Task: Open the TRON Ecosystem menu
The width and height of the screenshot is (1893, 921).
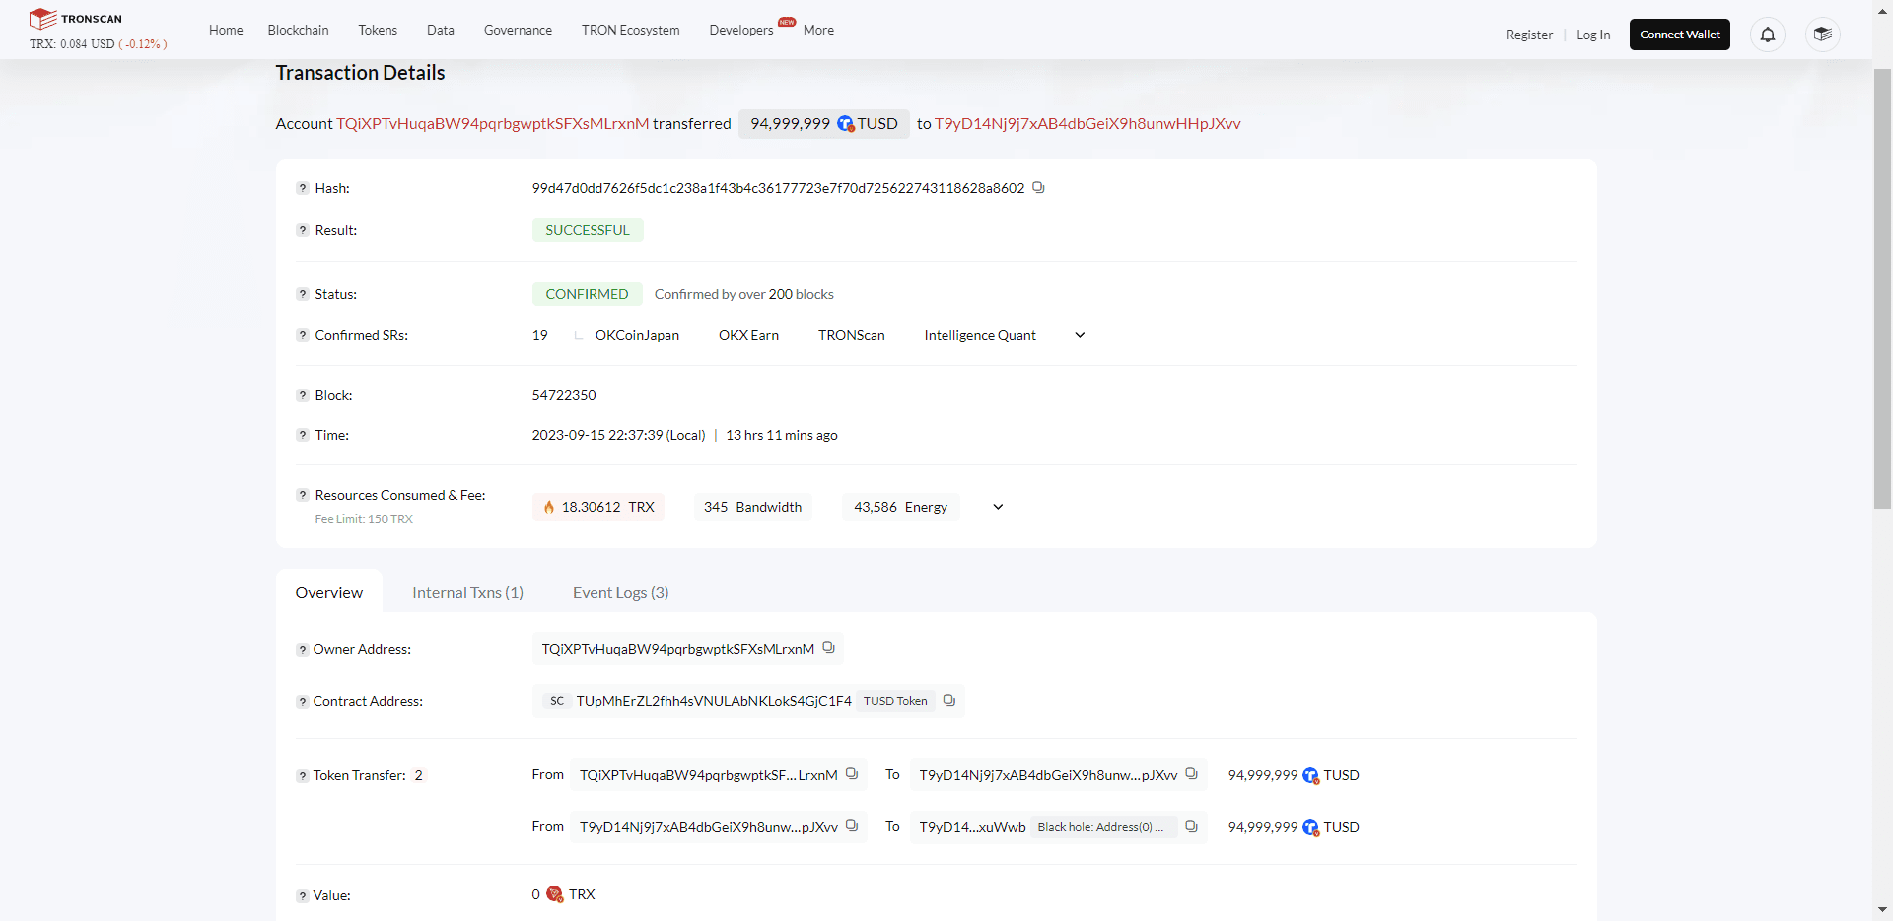Action: point(631,30)
